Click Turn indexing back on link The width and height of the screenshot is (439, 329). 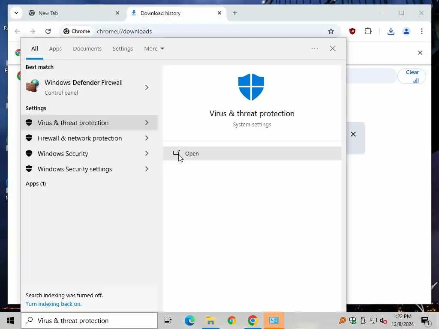pos(54,304)
